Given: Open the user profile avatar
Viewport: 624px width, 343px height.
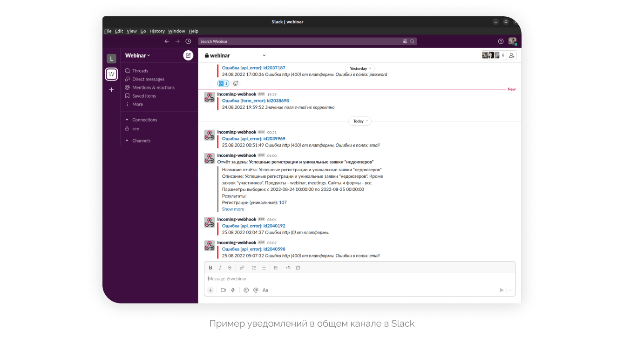Looking at the screenshot, I should [512, 41].
